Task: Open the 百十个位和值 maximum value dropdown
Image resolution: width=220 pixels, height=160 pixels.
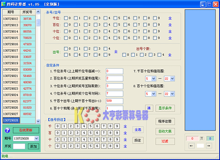Action: [x=172, y=94]
